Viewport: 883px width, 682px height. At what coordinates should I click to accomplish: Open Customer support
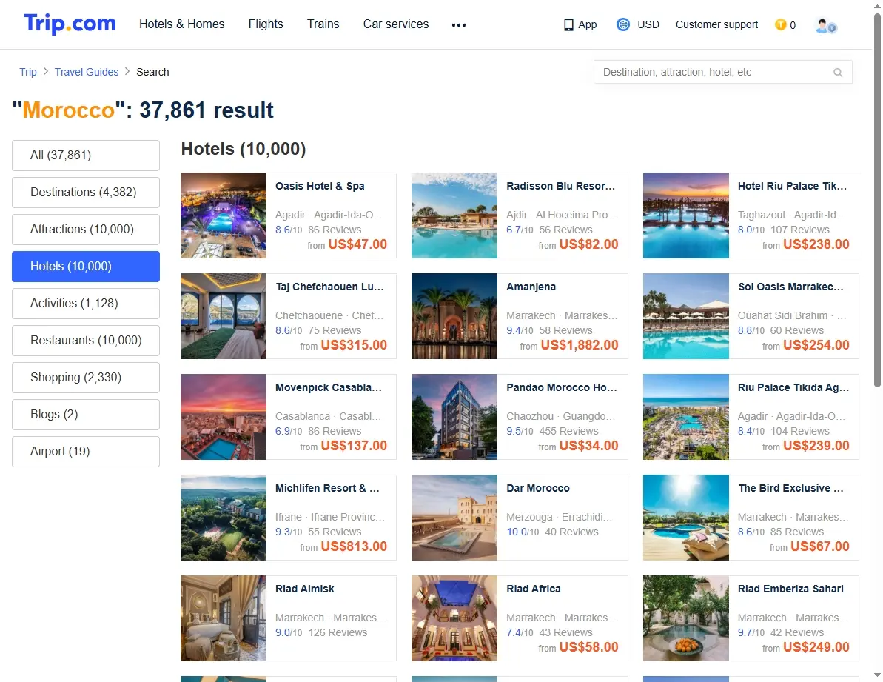pos(716,24)
